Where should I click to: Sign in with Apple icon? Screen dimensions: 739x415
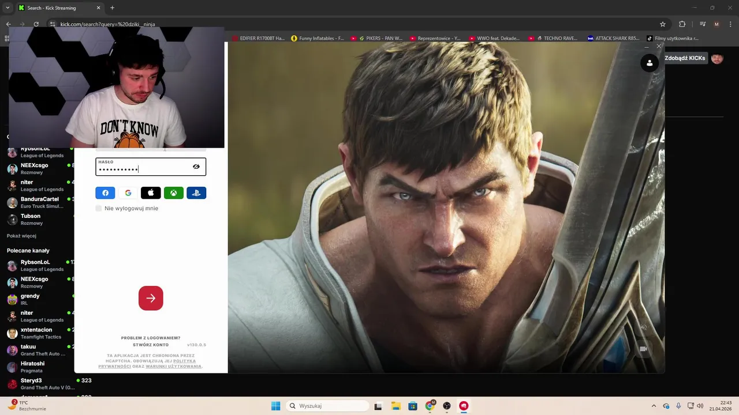(151, 193)
